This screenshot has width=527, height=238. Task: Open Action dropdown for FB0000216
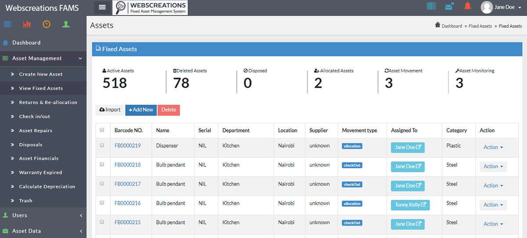(x=493, y=205)
